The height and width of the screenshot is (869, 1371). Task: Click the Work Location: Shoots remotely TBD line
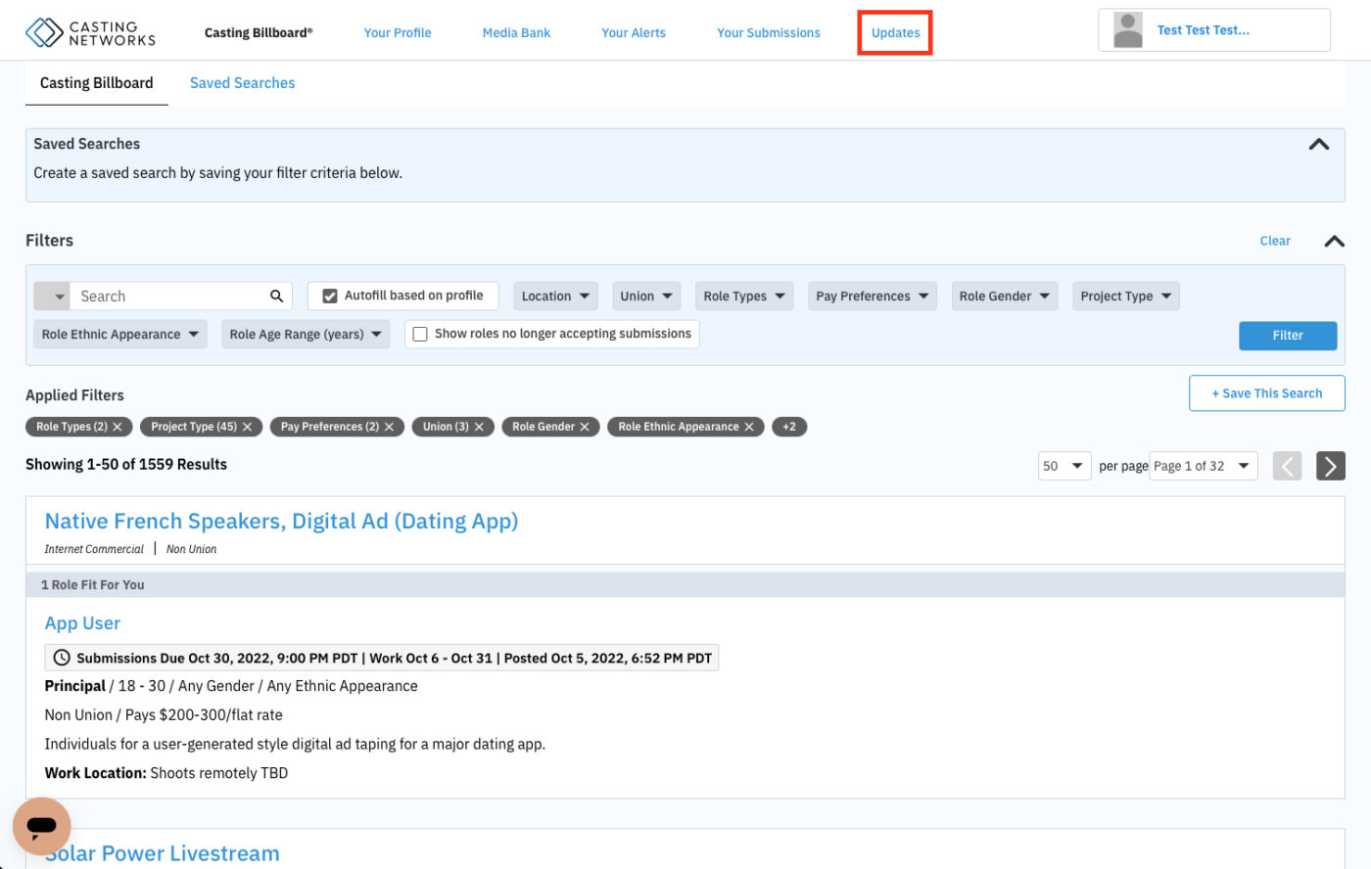[x=166, y=772]
